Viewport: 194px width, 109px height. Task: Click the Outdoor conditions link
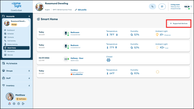click(x=74, y=70)
